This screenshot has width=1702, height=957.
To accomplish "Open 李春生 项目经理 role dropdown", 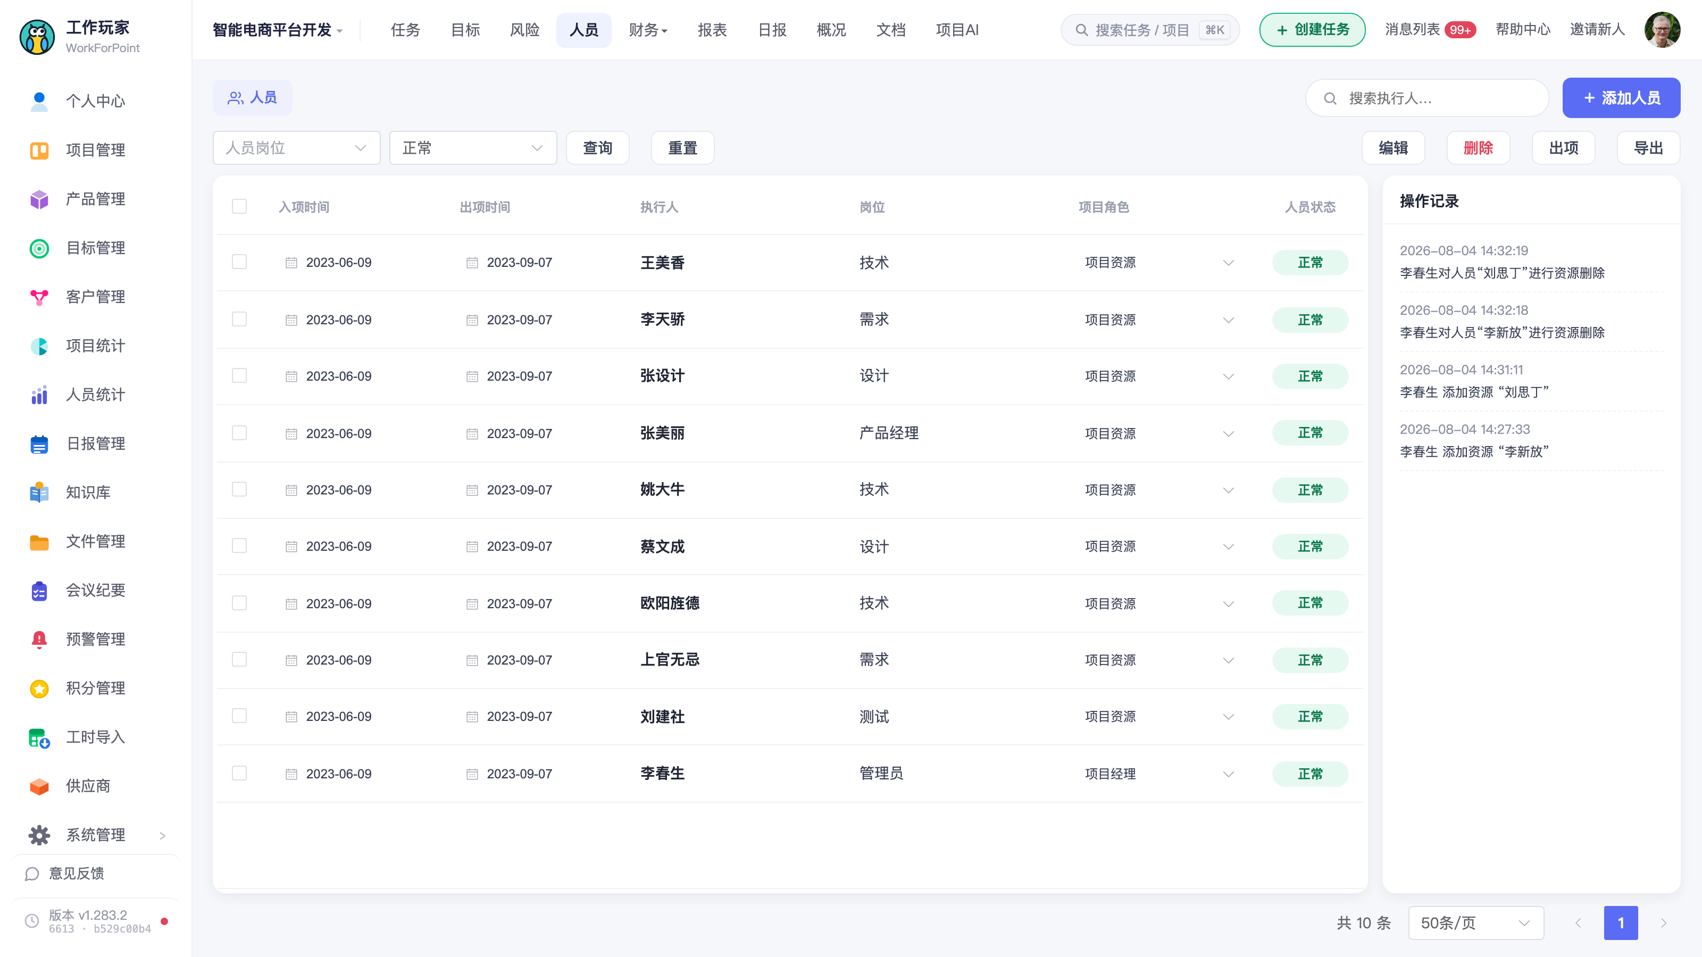I will coord(1158,774).
